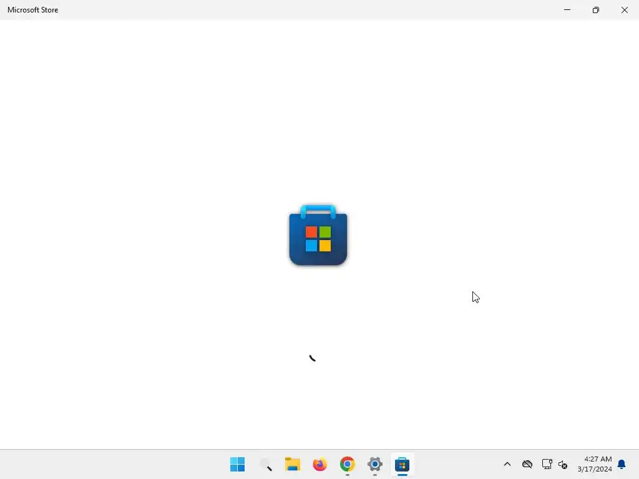Open Firefox from the taskbar

(320, 464)
